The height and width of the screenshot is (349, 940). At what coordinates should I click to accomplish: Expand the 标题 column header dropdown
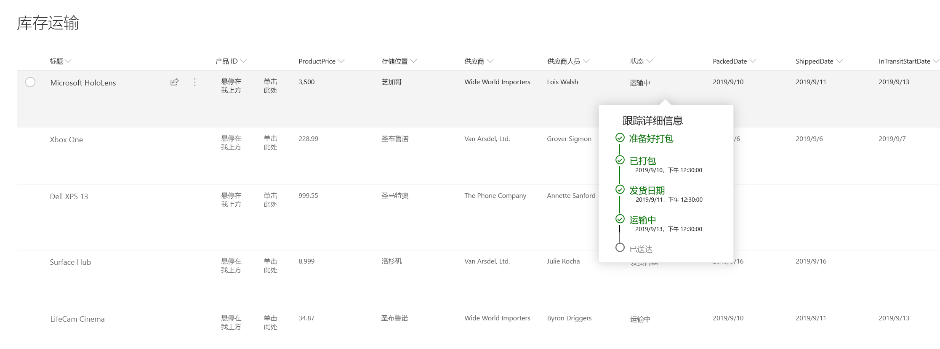point(60,61)
